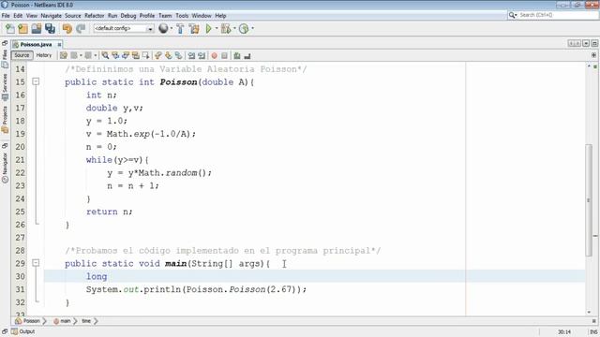The width and height of the screenshot is (600, 337).
Task: Open the Refactor menu
Action: (95, 16)
